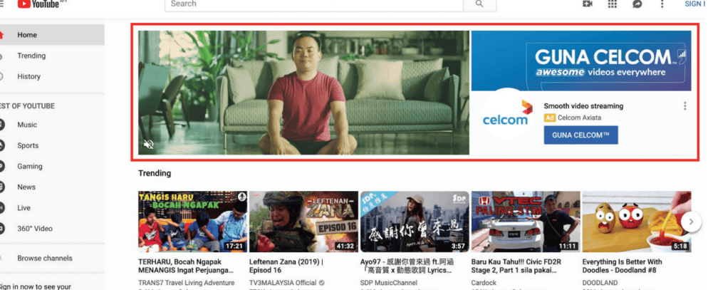Open Gaming channel in sidebar
The width and height of the screenshot is (708, 290).
pos(52,166)
